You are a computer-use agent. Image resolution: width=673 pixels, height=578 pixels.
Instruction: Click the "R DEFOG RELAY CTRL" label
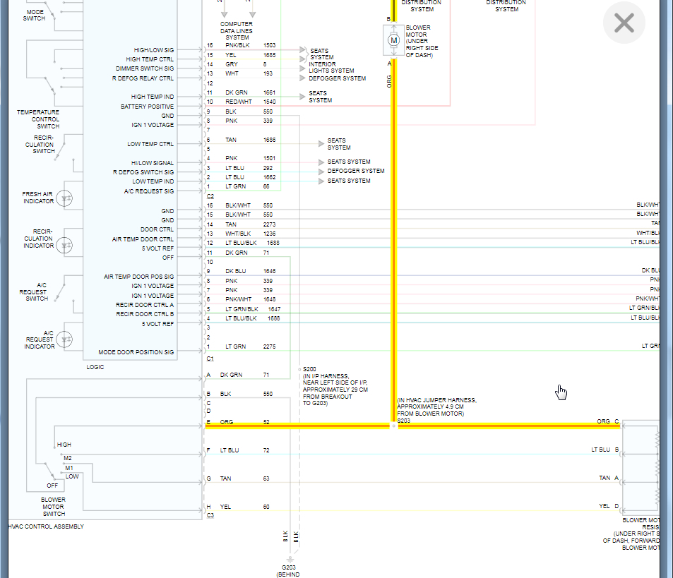tap(143, 78)
